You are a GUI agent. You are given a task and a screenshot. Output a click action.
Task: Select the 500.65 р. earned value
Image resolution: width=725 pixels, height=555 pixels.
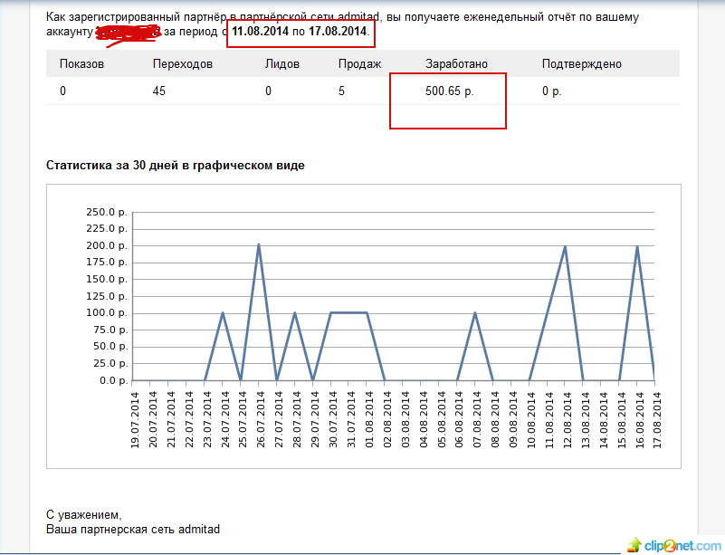(x=450, y=91)
